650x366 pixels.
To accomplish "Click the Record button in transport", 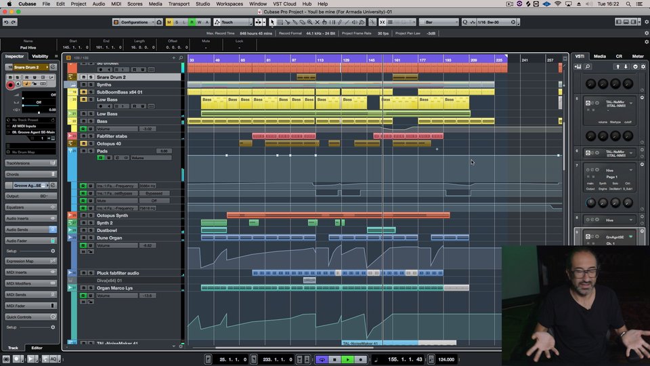I will click(361, 359).
